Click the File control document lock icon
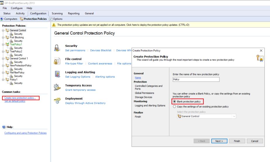Image resolution: width=270 pixels, height=162 pixels. [x=57, y=61]
